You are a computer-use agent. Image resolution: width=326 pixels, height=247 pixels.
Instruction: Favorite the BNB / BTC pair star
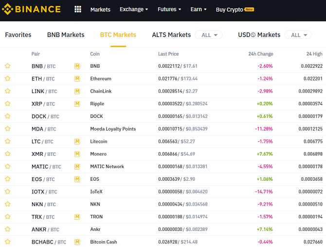[x=8, y=66]
